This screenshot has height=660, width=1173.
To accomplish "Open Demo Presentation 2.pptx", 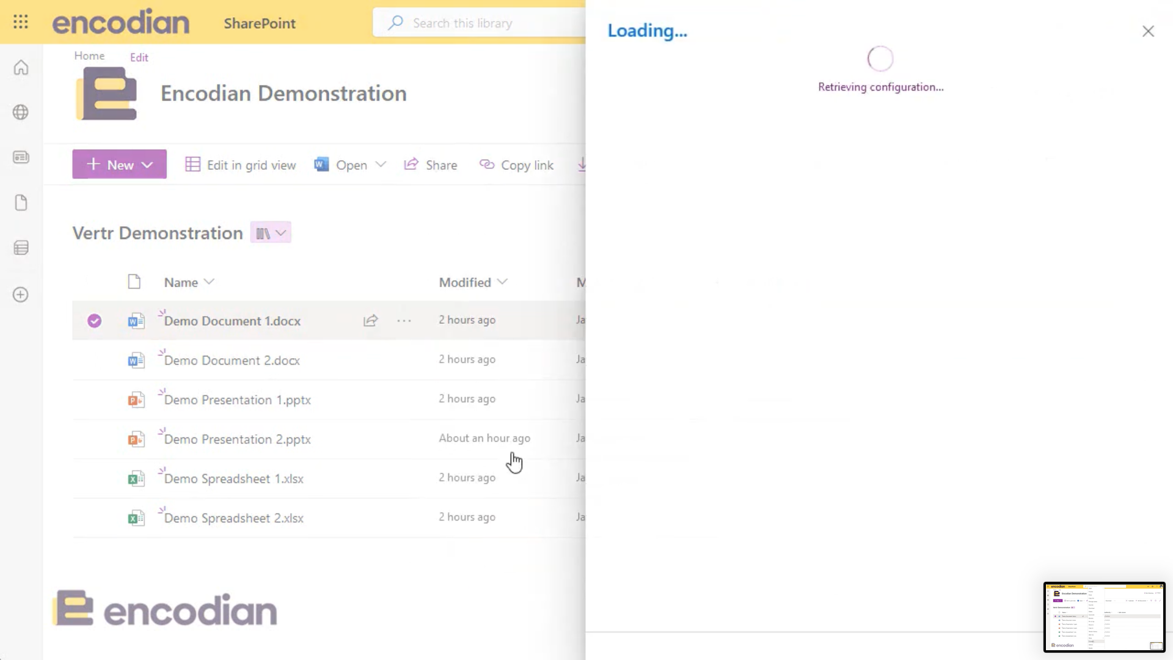I will [238, 439].
